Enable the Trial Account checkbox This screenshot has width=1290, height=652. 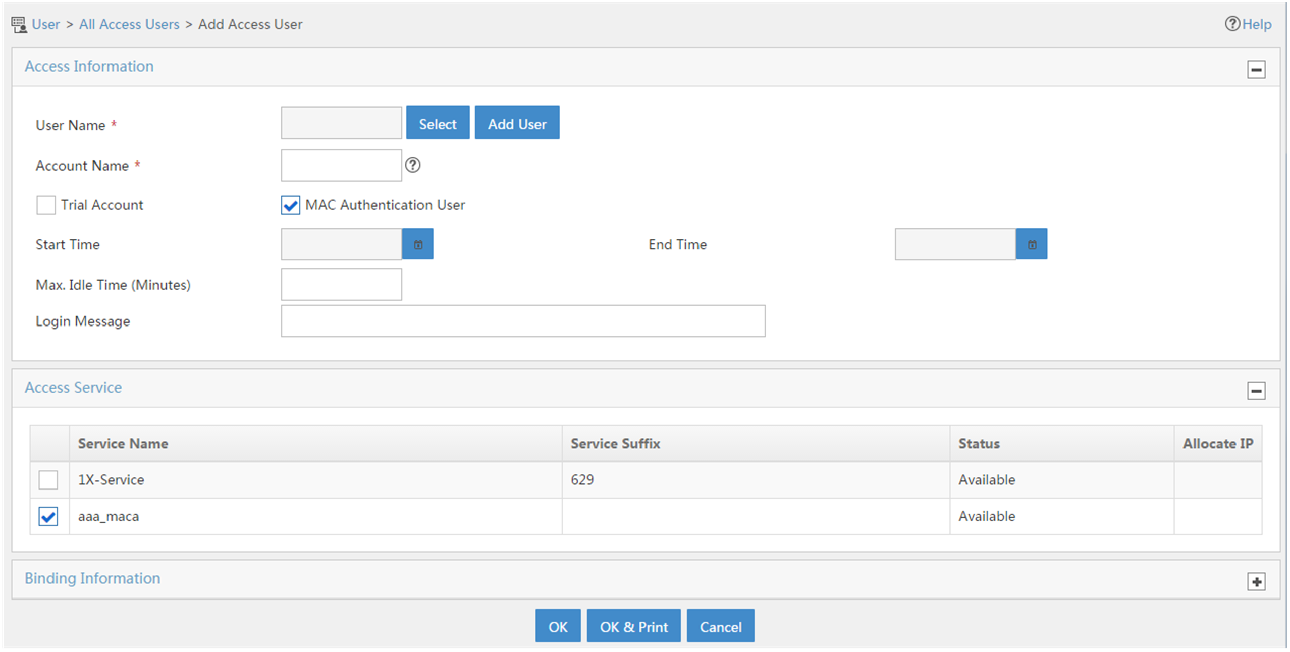click(x=46, y=205)
